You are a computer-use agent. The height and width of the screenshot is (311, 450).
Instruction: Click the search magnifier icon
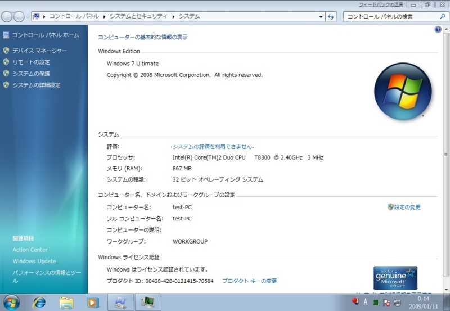(x=443, y=17)
